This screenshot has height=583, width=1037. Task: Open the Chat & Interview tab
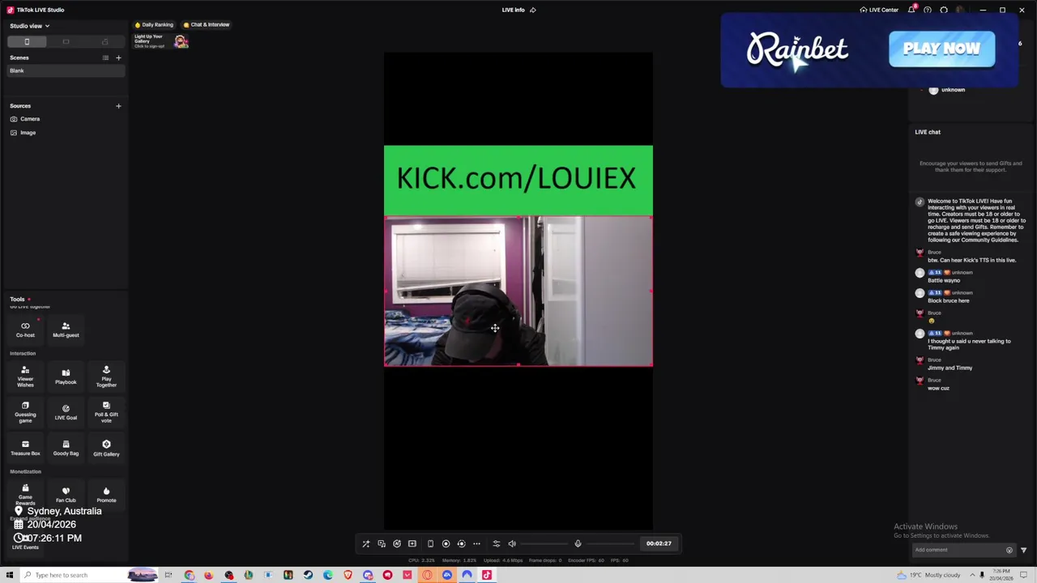click(207, 24)
